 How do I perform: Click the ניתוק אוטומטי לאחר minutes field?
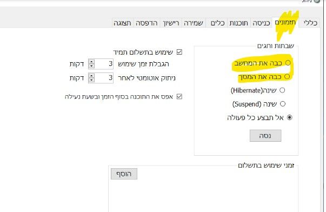pyautogui.click(x=104, y=78)
